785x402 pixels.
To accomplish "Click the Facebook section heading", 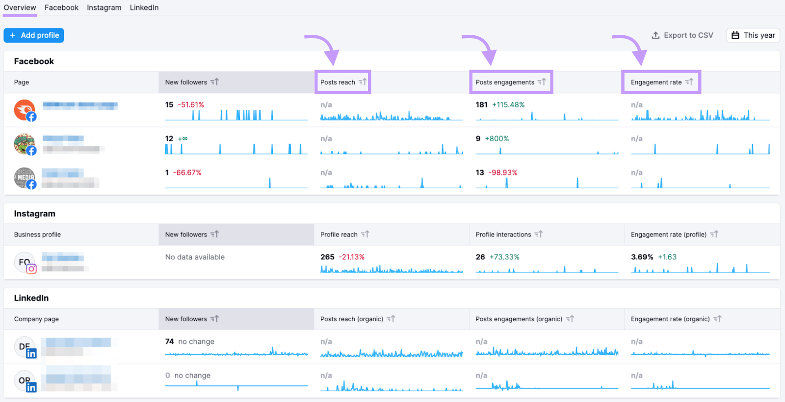I will 34,61.
